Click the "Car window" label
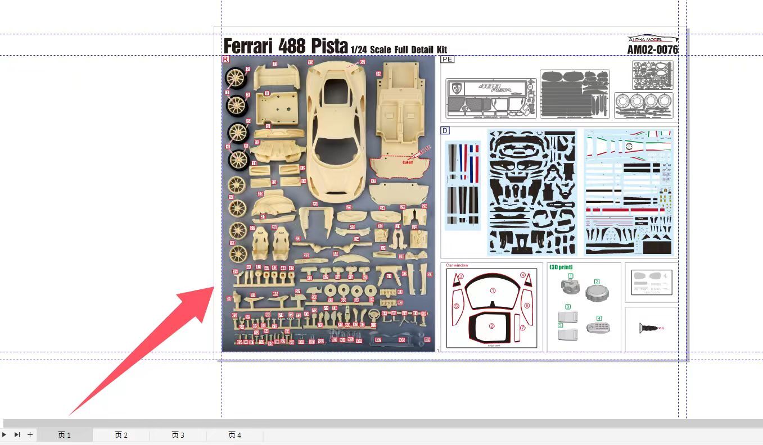The width and height of the screenshot is (763, 445). coord(457,265)
